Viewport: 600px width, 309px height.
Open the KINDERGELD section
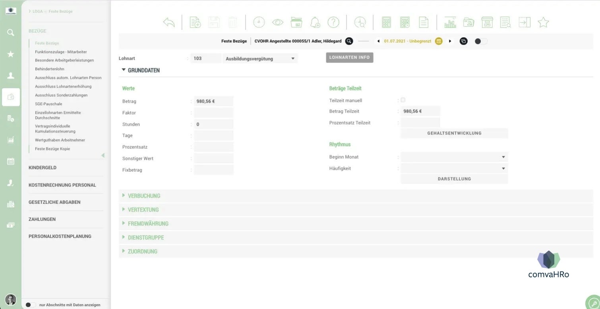[x=43, y=168]
